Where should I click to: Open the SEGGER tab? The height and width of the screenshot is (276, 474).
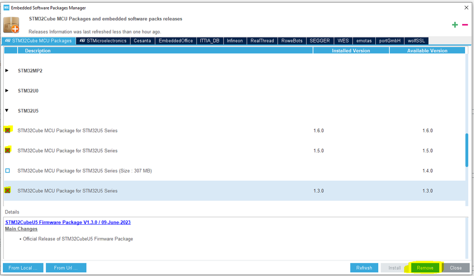320,41
